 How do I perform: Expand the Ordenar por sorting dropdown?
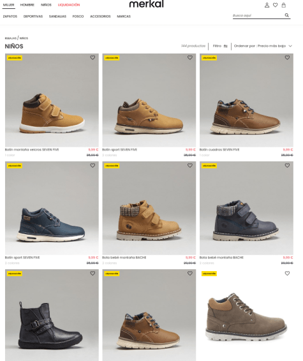point(263,46)
